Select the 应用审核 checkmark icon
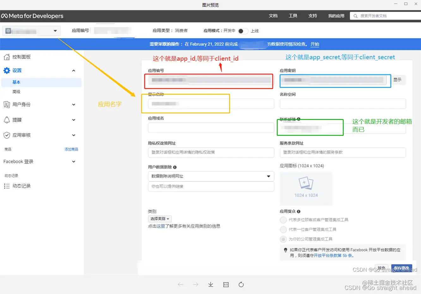 pos(7,135)
